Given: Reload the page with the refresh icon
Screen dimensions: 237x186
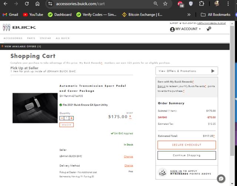Looking at the screenshot, I should coord(27,4).
